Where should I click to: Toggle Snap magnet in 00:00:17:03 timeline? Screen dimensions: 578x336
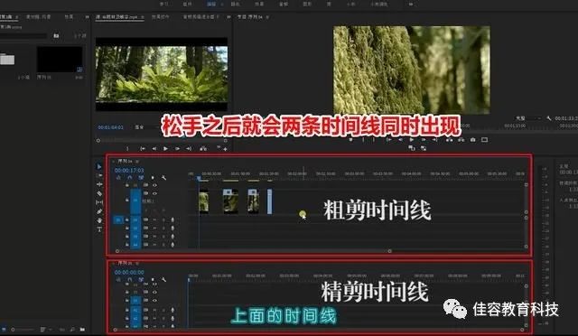[130, 178]
